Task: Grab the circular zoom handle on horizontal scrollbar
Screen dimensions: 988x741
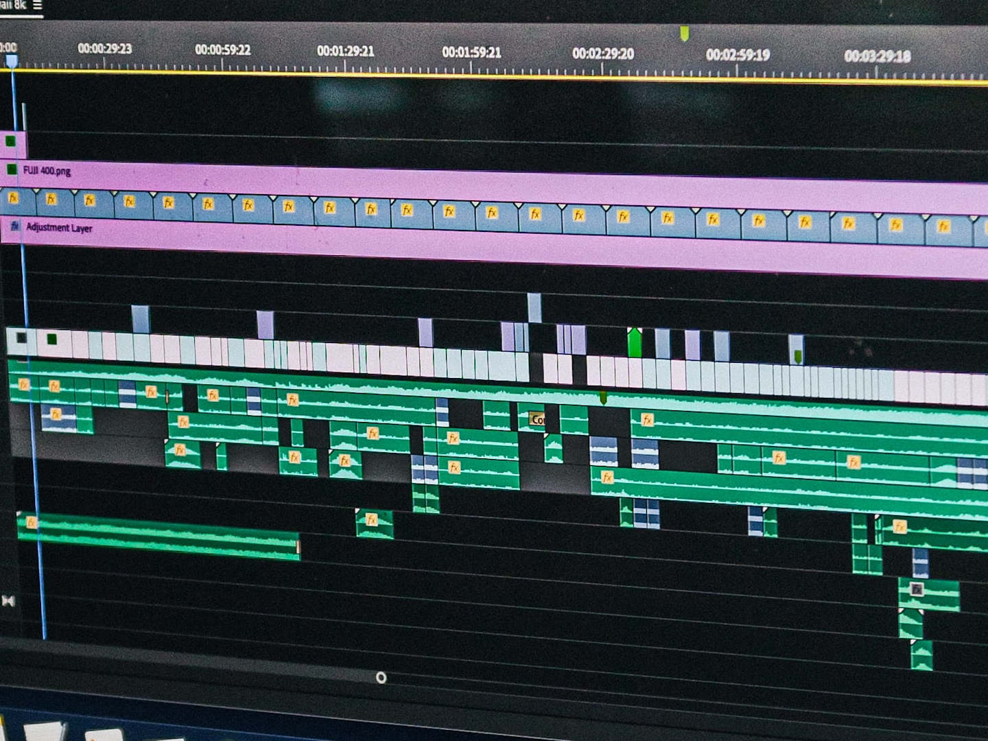Action: pyautogui.click(x=381, y=678)
